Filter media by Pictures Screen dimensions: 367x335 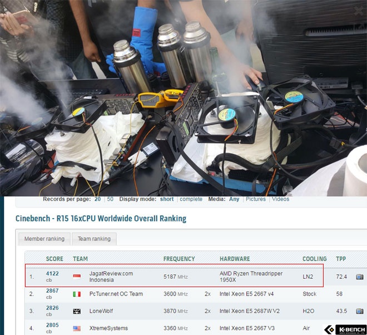[256, 199]
